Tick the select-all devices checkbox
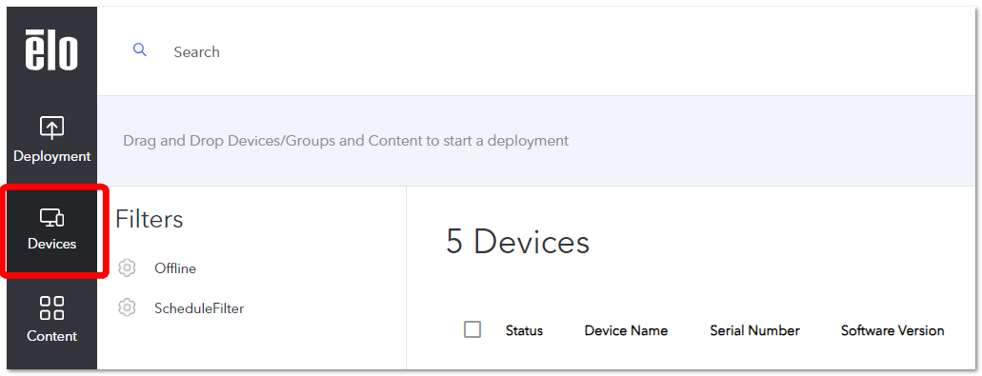The image size is (982, 376). coord(472,329)
